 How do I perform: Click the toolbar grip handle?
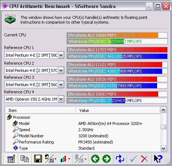(4, 159)
